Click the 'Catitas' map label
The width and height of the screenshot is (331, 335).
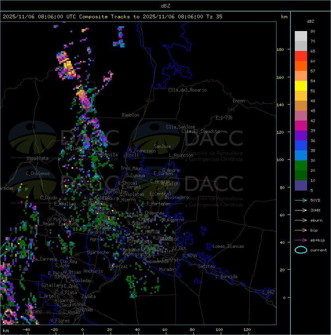click(206, 266)
